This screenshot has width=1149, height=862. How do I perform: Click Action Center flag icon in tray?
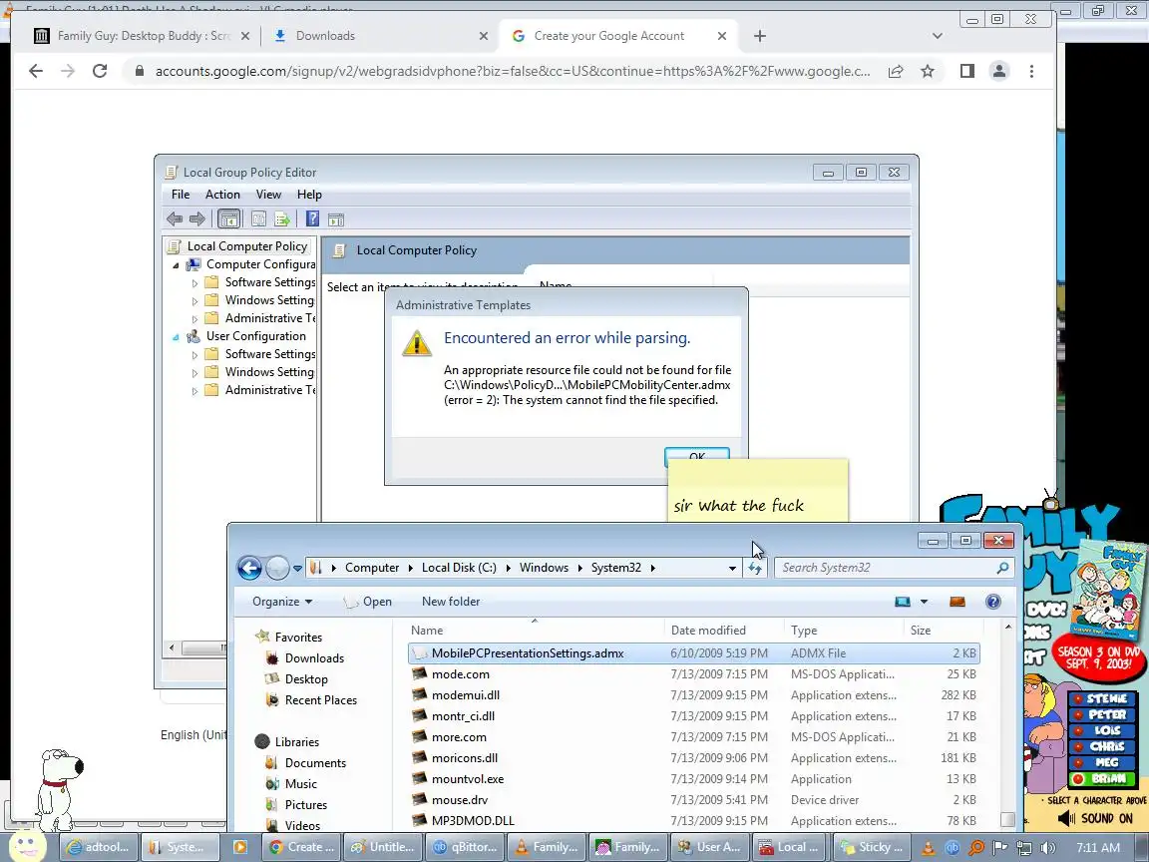click(x=999, y=848)
